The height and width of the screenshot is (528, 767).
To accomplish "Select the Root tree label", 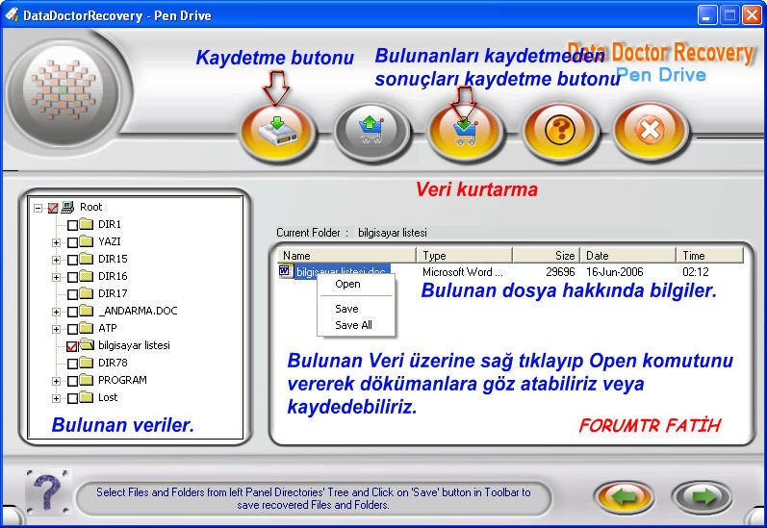I will point(91,207).
